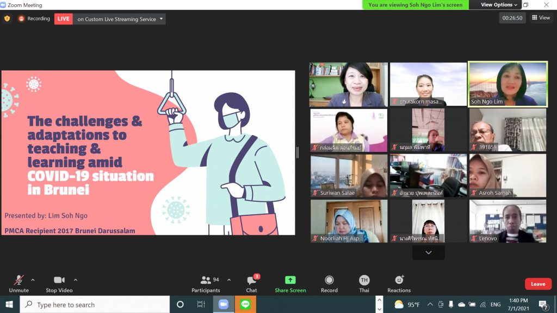557x313 pixels.
Task: Select participant 391859's video thumbnail
Action: [x=508, y=130]
